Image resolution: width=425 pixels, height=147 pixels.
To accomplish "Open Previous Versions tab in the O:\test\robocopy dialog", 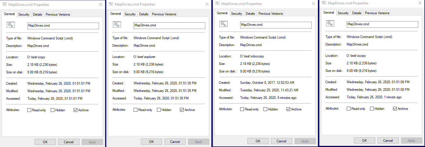I will 270,14.
